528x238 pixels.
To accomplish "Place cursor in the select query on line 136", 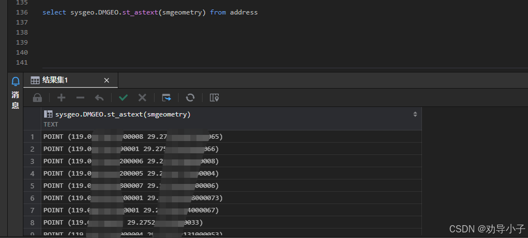I will coord(150,12).
